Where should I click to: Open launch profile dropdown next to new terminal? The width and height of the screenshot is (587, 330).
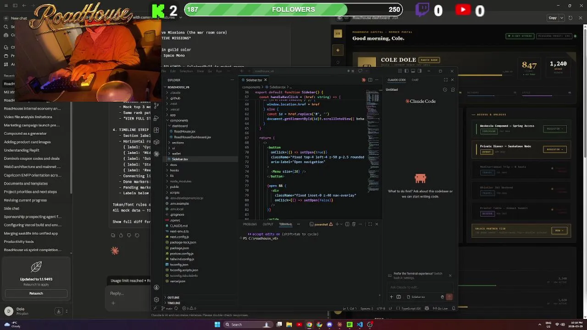[341, 224]
